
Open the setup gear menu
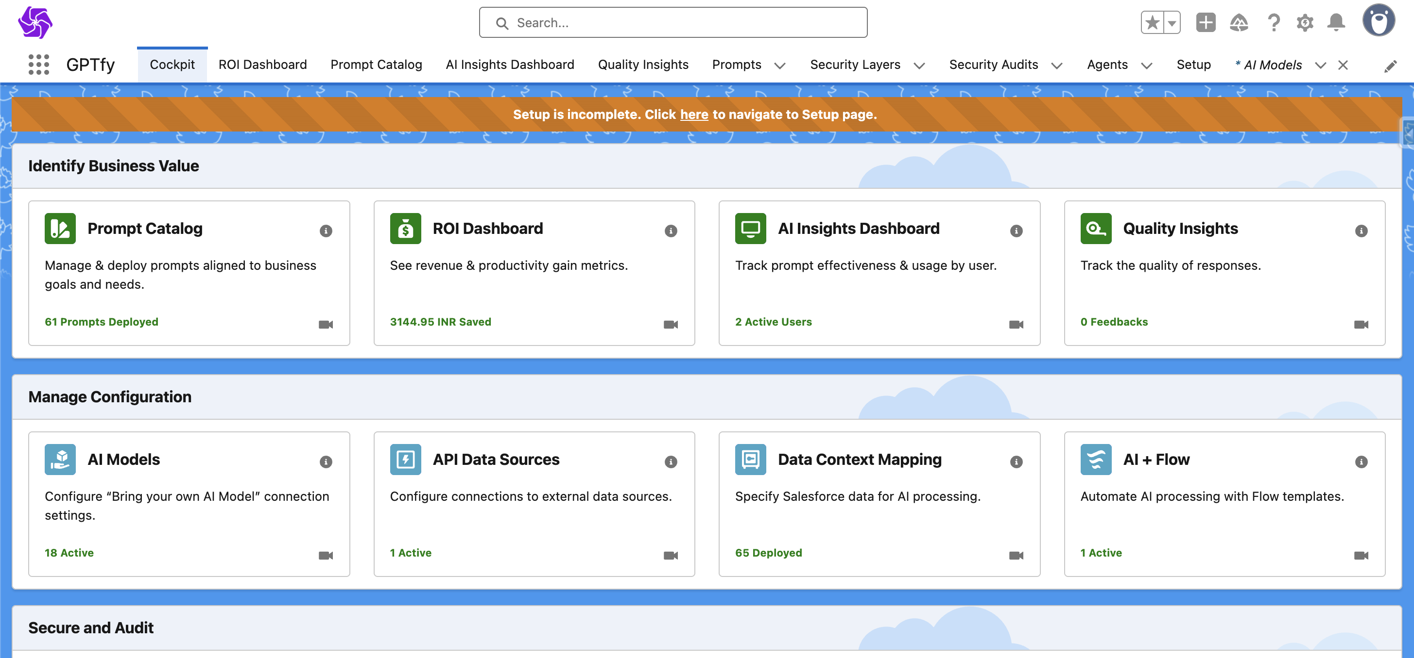1304,22
